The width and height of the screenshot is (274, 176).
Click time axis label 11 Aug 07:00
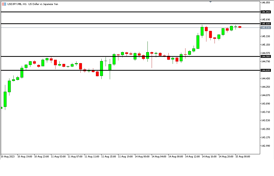tap(75, 156)
